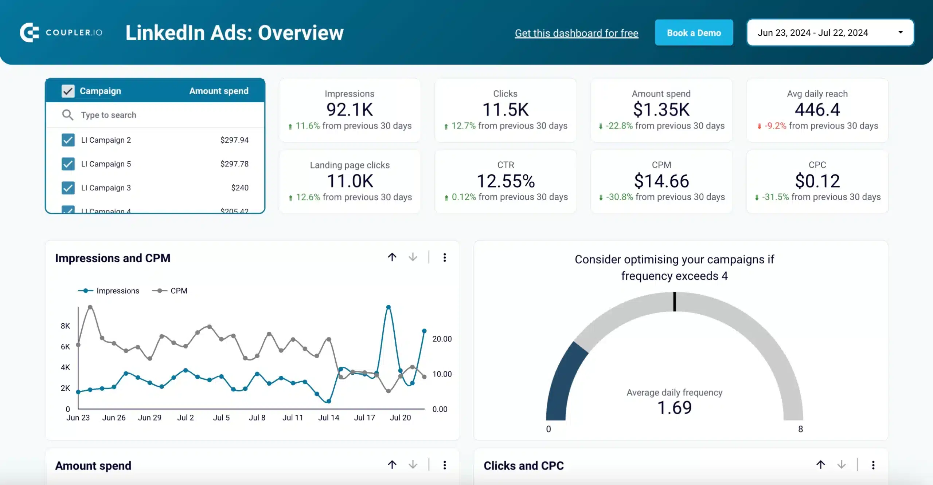This screenshot has height=485, width=933.
Task: Click gauge maximum label 8
Action: 800,429
